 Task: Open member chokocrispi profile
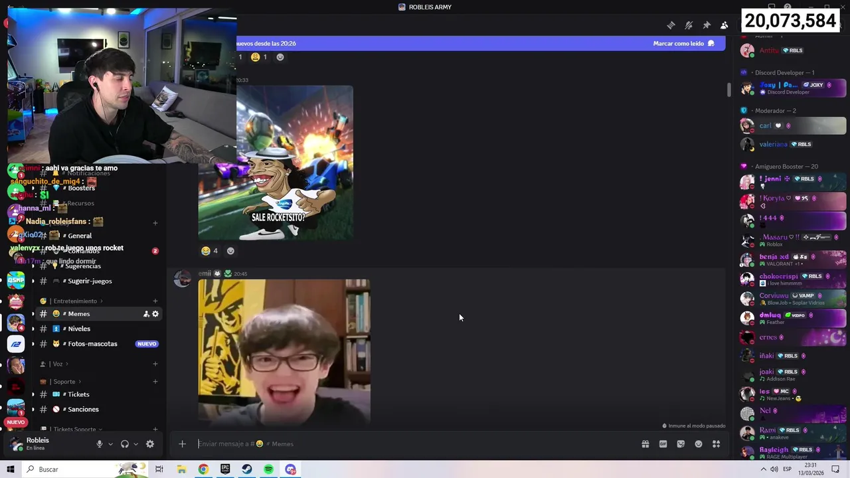[x=793, y=279]
